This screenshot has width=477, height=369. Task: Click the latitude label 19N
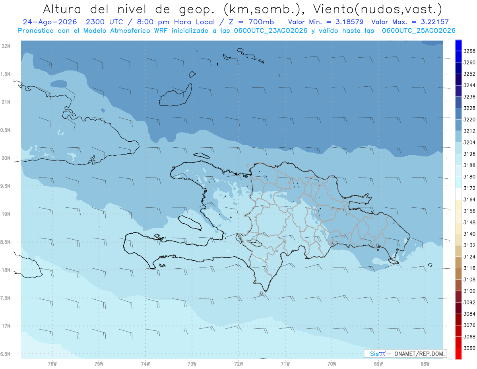pos(6,214)
